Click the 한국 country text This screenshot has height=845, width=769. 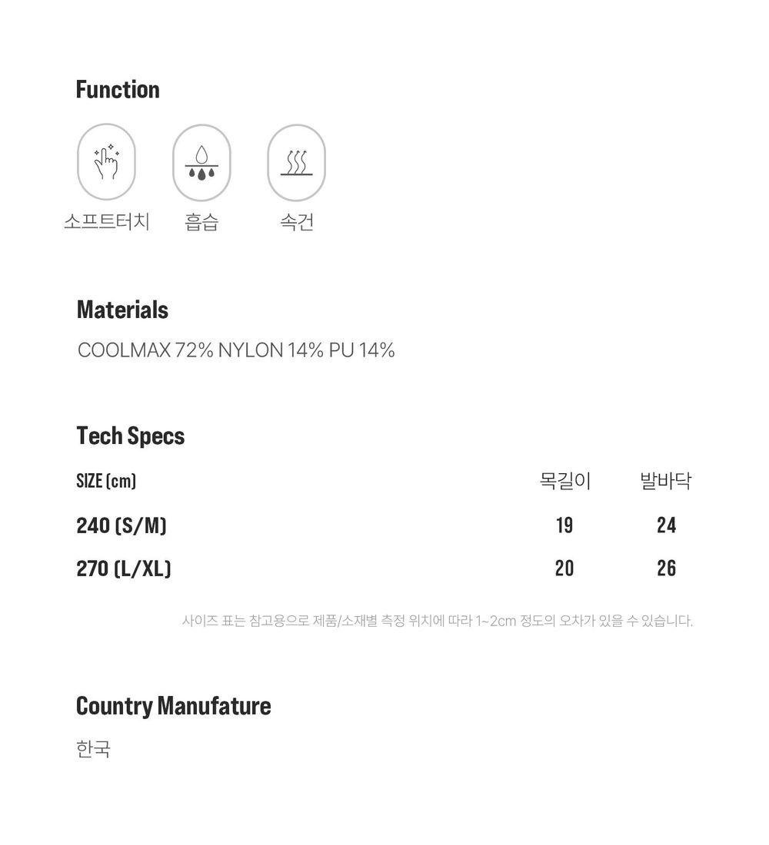pyautogui.click(x=93, y=748)
